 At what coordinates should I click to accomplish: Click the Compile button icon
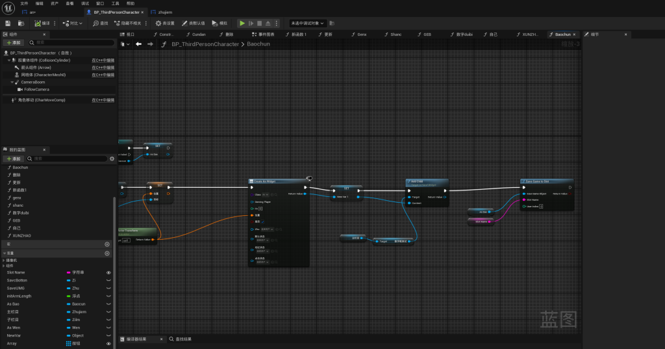pyautogui.click(x=38, y=23)
